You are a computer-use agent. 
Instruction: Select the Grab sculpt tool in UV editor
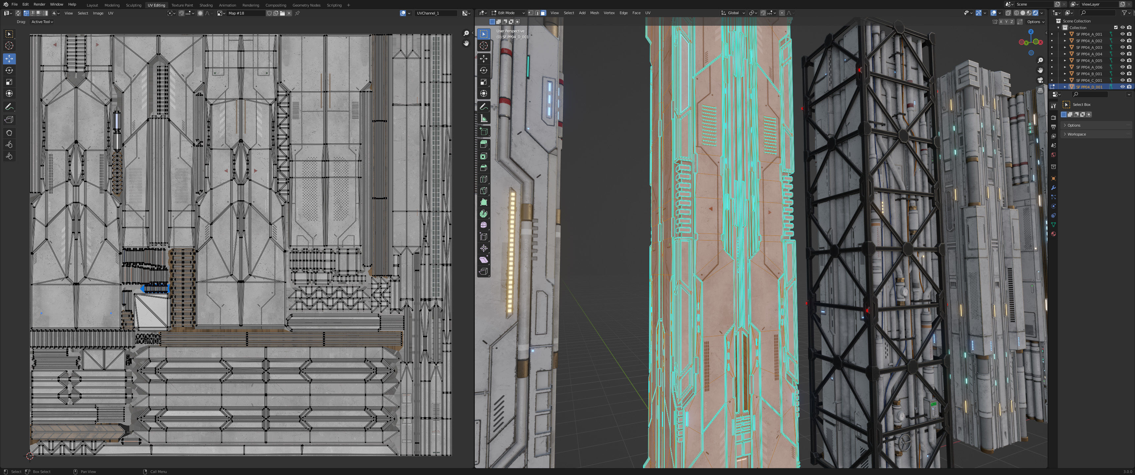click(x=9, y=133)
